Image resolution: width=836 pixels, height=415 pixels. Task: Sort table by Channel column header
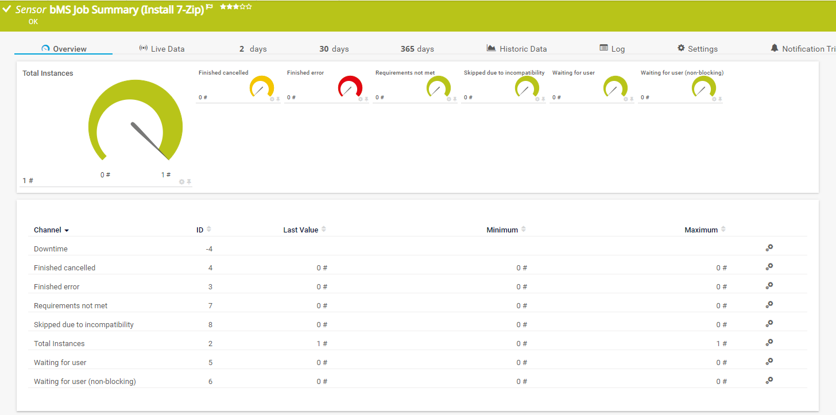(51, 230)
